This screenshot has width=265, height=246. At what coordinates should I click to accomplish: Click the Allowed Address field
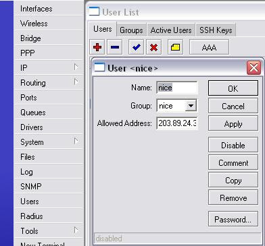point(177,123)
